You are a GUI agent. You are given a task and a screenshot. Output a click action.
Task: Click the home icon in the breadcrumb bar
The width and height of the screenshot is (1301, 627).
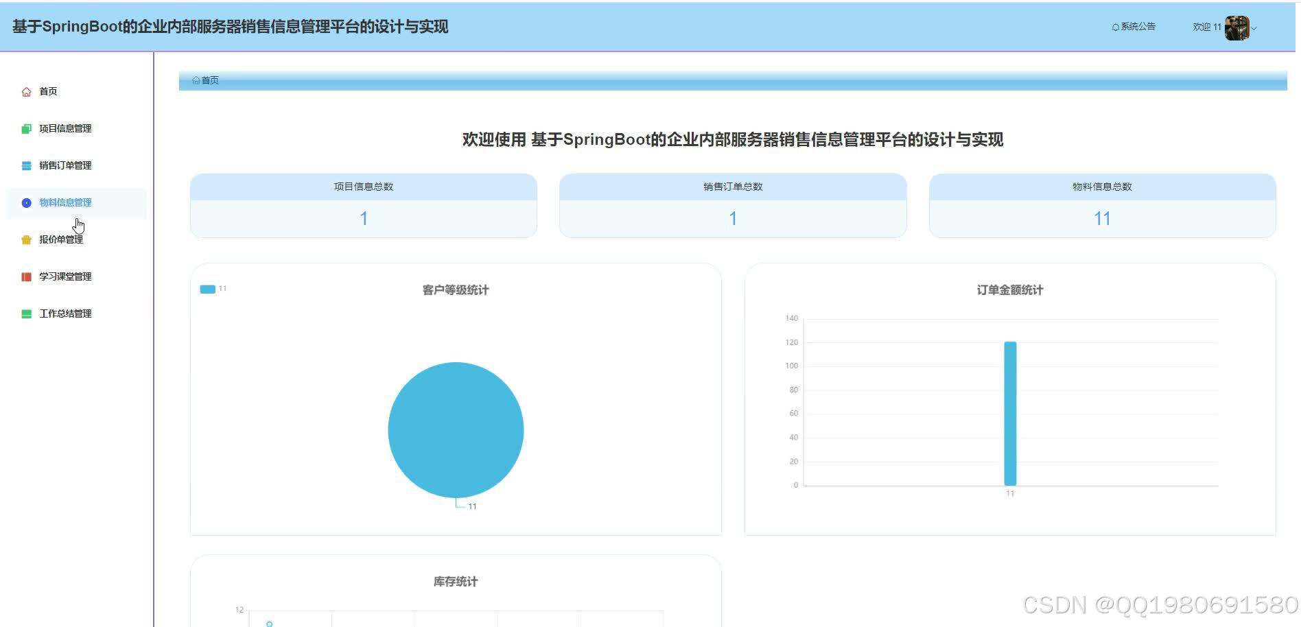pyautogui.click(x=195, y=80)
